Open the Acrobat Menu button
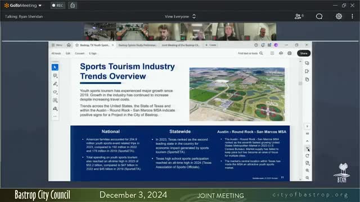Image resolution: width=360 pixels, height=202 pixels. [57, 45]
